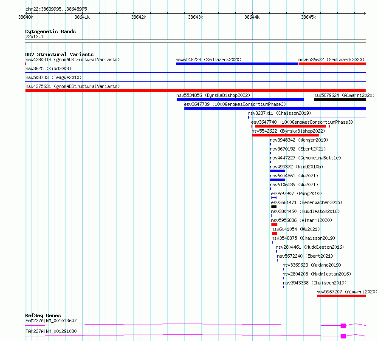Viewport: 378px width, 341px height.
Task: Click the DGV Structural Variants track title
Action: [x=59, y=54]
